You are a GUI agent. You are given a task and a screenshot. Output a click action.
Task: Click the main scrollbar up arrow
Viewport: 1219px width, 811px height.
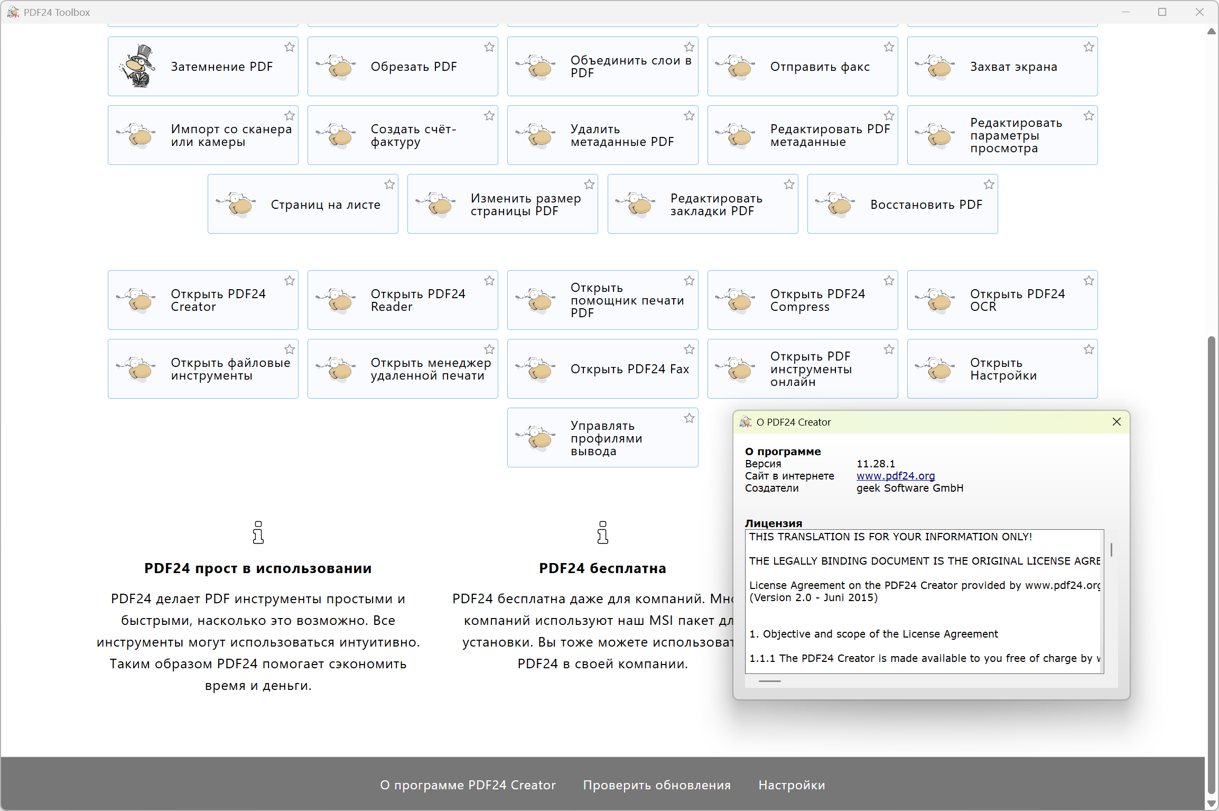coord(1212,32)
